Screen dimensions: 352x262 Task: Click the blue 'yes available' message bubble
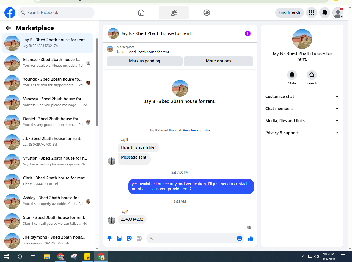click(191, 187)
